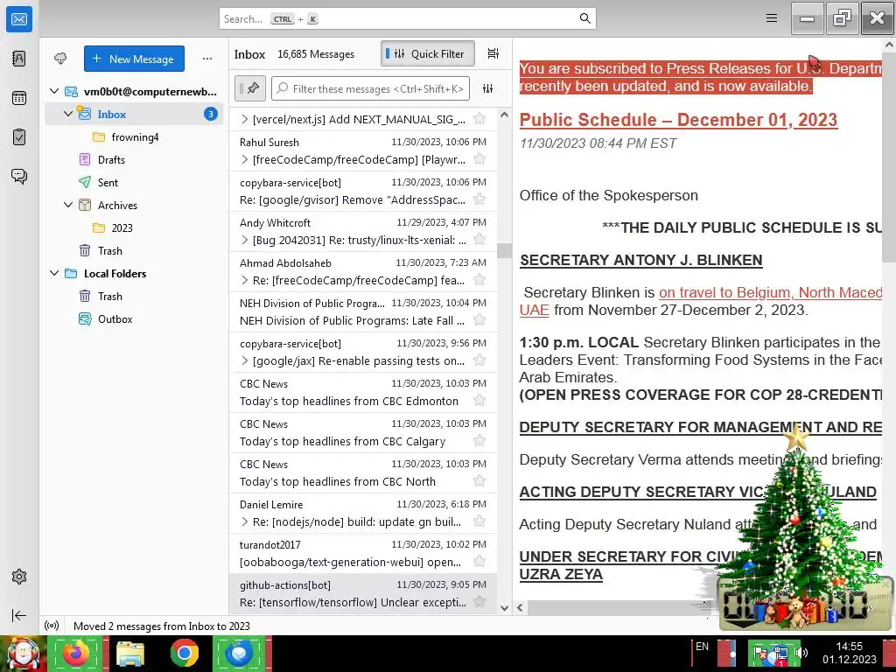Expand Bug 2042031 thread
This screenshot has width=896, height=672.
[x=245, y=240]
